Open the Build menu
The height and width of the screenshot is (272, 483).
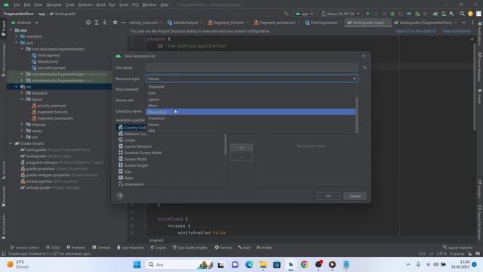click(x=100, y=5)
